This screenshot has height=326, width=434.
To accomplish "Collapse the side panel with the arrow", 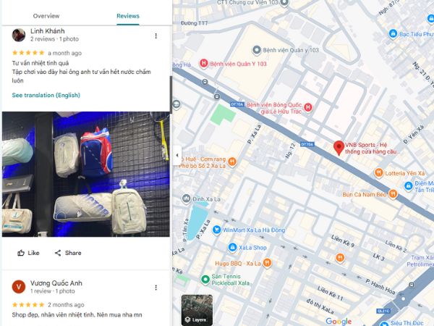I will point(177,155).
